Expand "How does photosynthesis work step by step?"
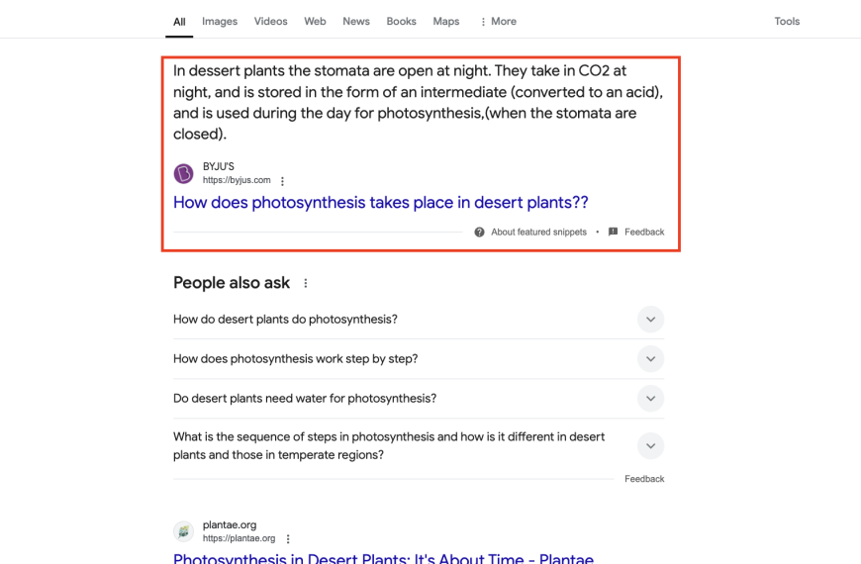The height and width of the screenshot is (564, 861). [x=650, y=359]
